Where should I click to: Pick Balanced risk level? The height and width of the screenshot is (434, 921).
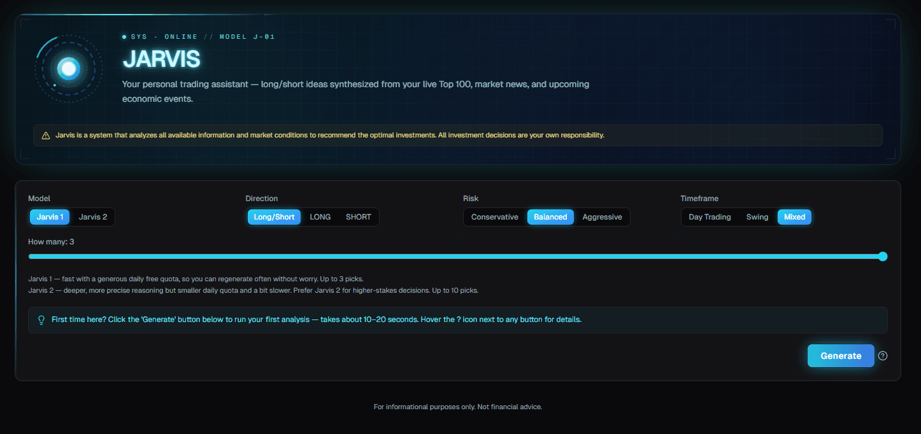click(x=550, y=217)
